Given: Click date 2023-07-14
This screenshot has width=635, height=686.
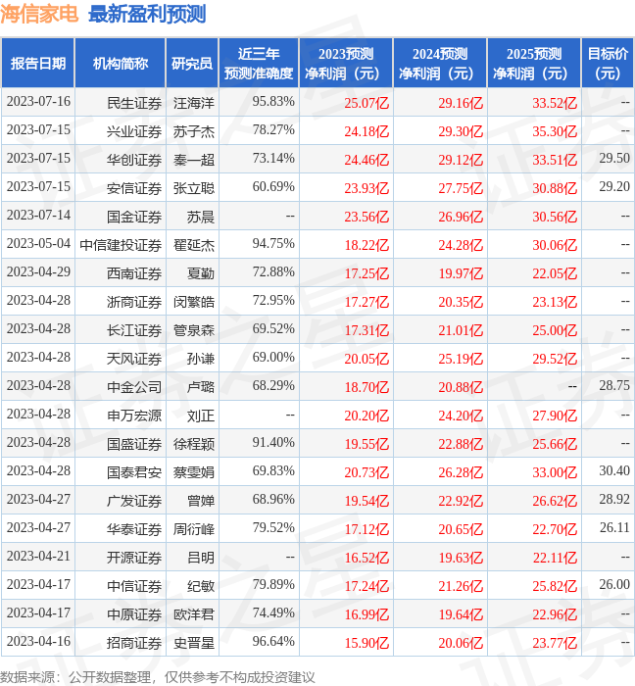Looking at the screenshot, I should (x=38, y=216).
